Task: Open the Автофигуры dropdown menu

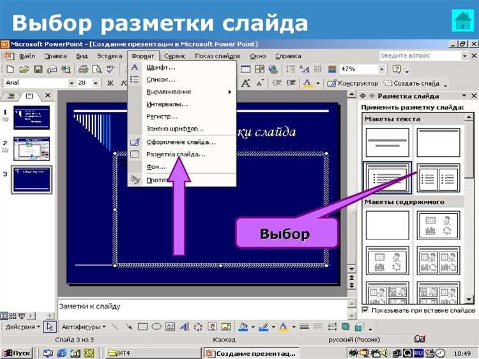Action: coord(84,327)
